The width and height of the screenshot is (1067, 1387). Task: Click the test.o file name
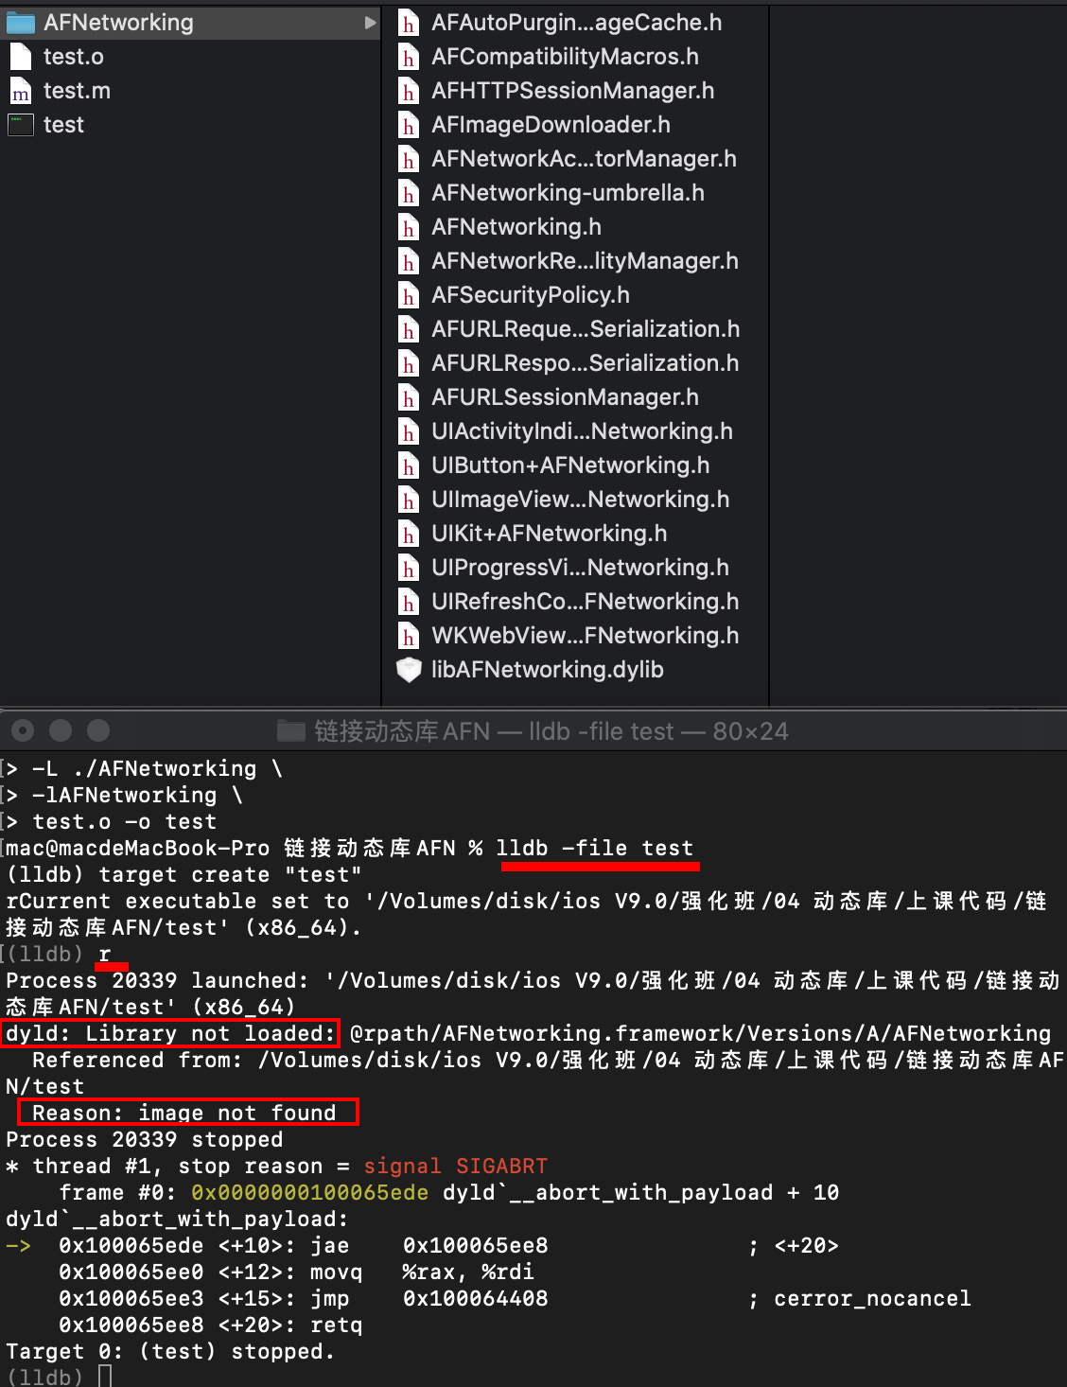coord(74,57)
